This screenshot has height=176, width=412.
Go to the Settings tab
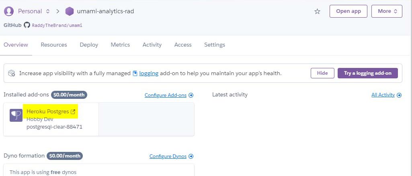[x=215, y=45]
